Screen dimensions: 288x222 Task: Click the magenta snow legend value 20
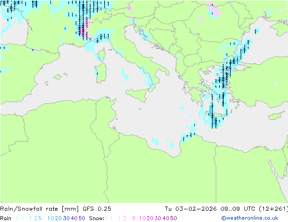150,218
